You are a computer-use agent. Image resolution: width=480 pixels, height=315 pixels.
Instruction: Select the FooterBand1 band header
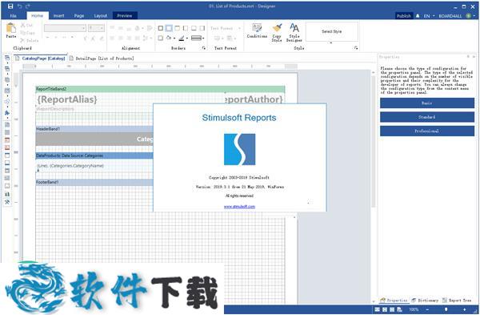(x=94, y=182)
